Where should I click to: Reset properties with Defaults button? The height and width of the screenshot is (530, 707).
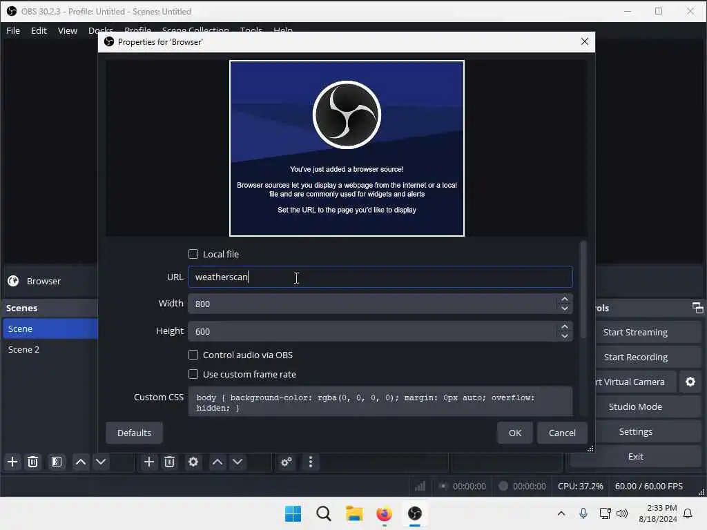[x=135, y=433]
